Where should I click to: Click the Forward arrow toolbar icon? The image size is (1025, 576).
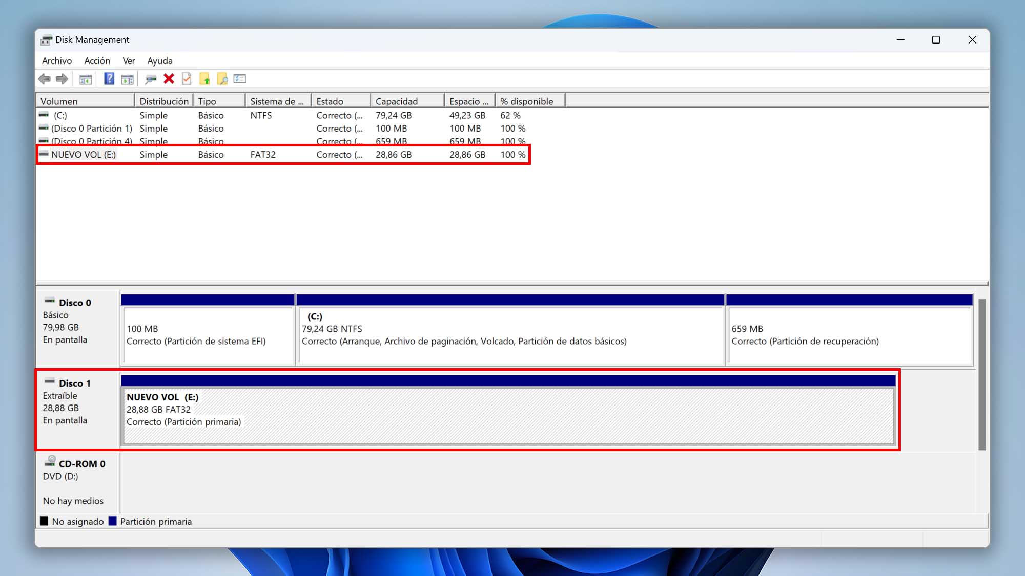tap(62, 79)
